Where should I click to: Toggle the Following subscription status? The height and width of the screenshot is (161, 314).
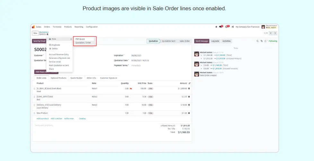[273, 41]
